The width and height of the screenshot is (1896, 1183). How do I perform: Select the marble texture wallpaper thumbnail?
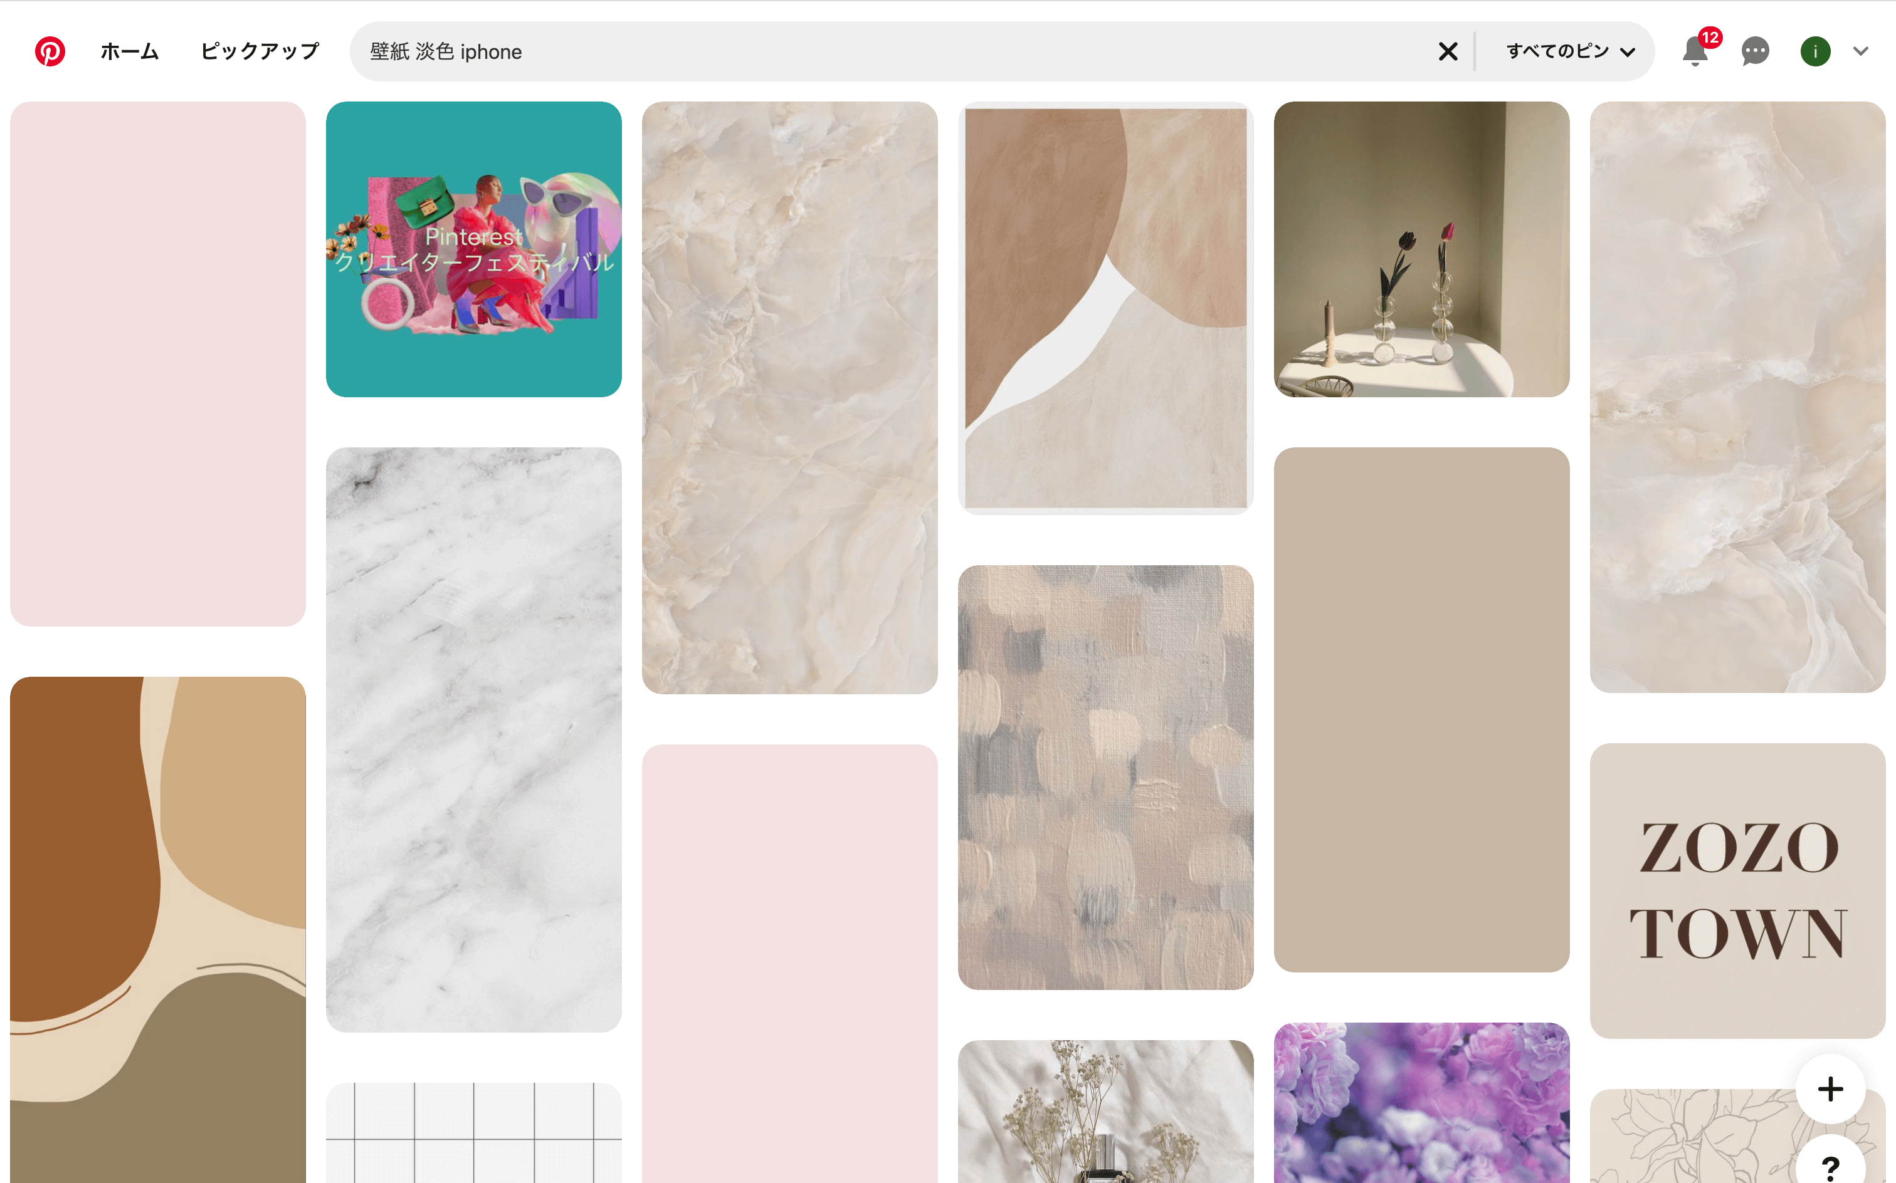(x=473, y=737)
